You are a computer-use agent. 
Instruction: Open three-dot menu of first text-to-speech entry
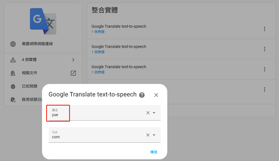click(265, 29)
